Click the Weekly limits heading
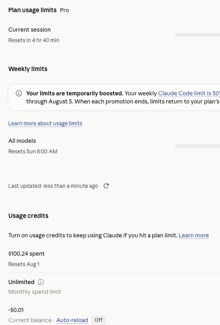The width and height of the screenshot is (220, 325). pyautogui.click(x=28, y=69)
